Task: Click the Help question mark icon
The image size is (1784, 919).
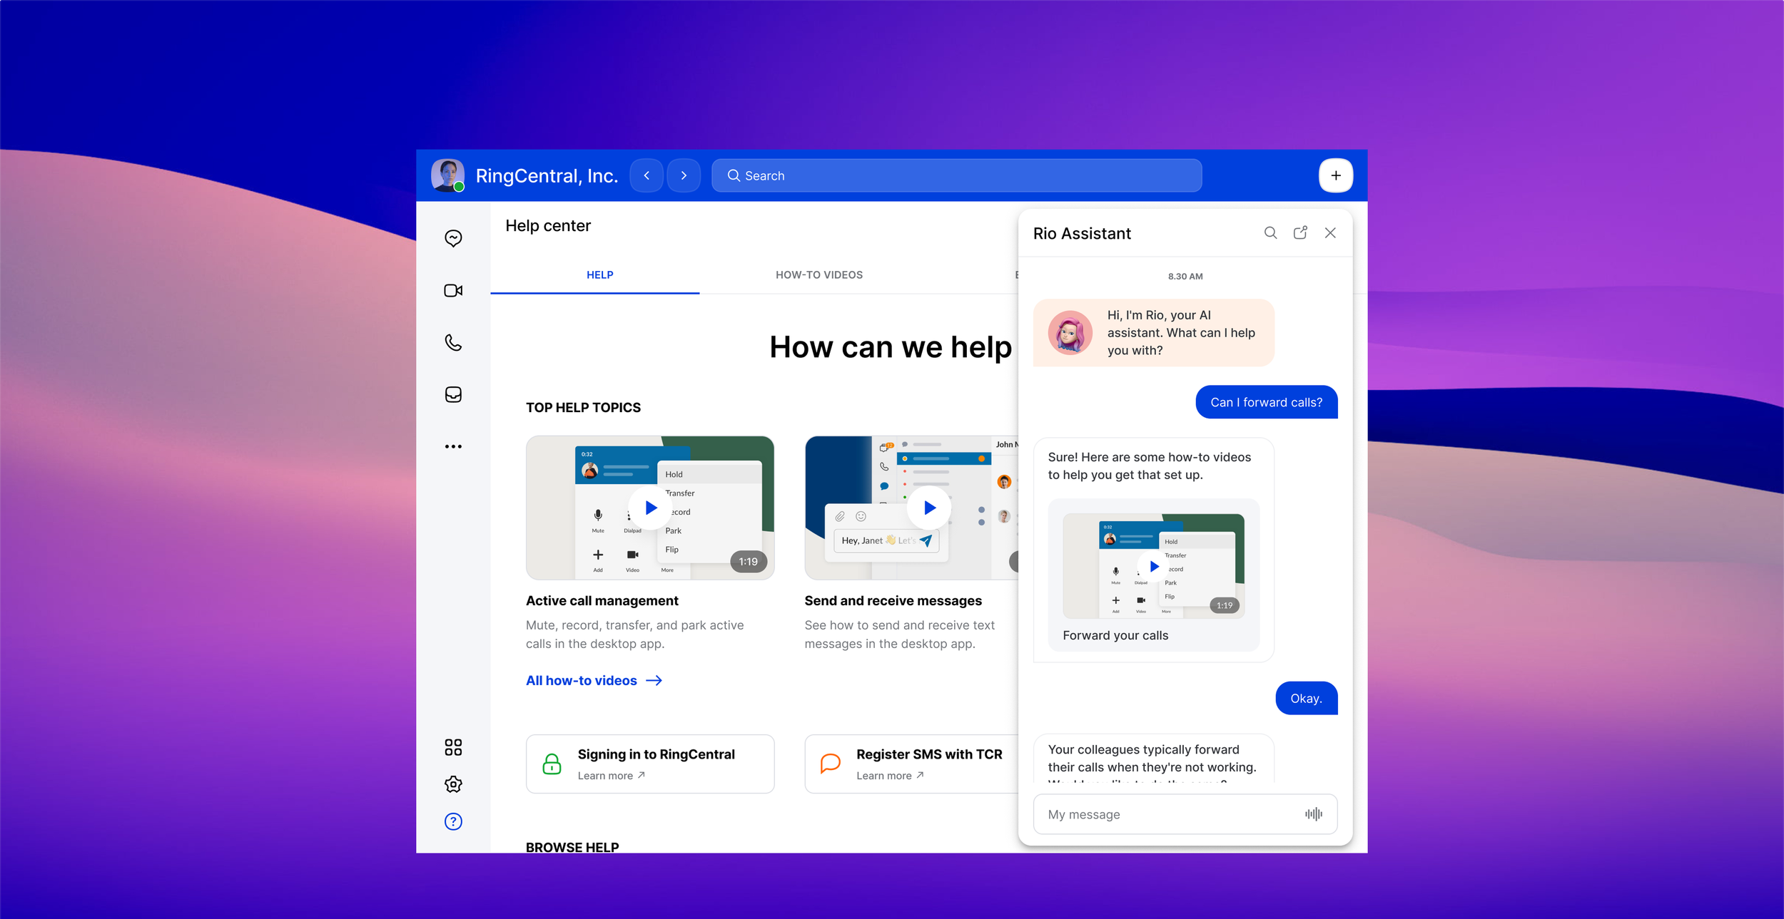Action: click(x=453, y=821)
